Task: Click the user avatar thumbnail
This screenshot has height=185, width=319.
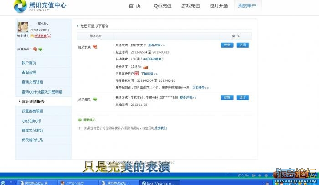Action: pos(23,27)
